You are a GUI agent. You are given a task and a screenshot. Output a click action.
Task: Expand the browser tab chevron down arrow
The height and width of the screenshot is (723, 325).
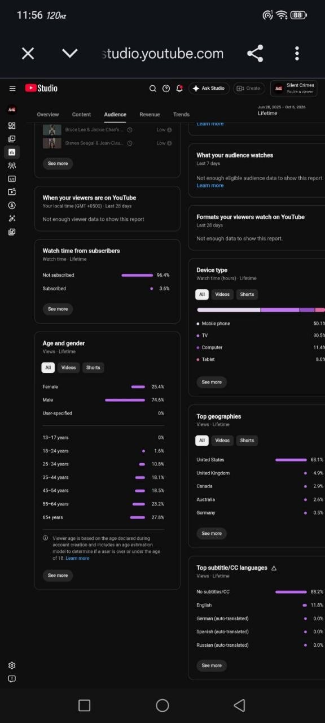(x=69, y=54)
